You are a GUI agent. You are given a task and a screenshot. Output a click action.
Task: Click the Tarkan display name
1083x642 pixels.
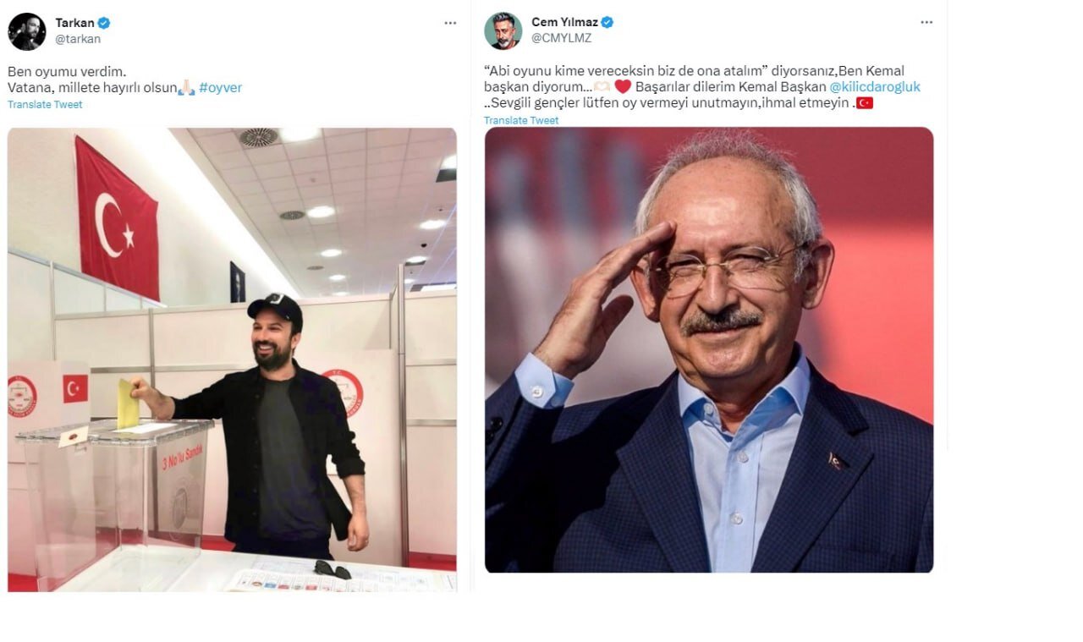tap(75, 23)
